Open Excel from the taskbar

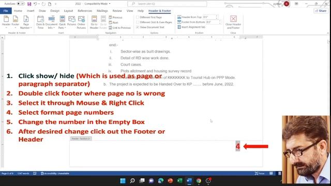tap(179, 181)
